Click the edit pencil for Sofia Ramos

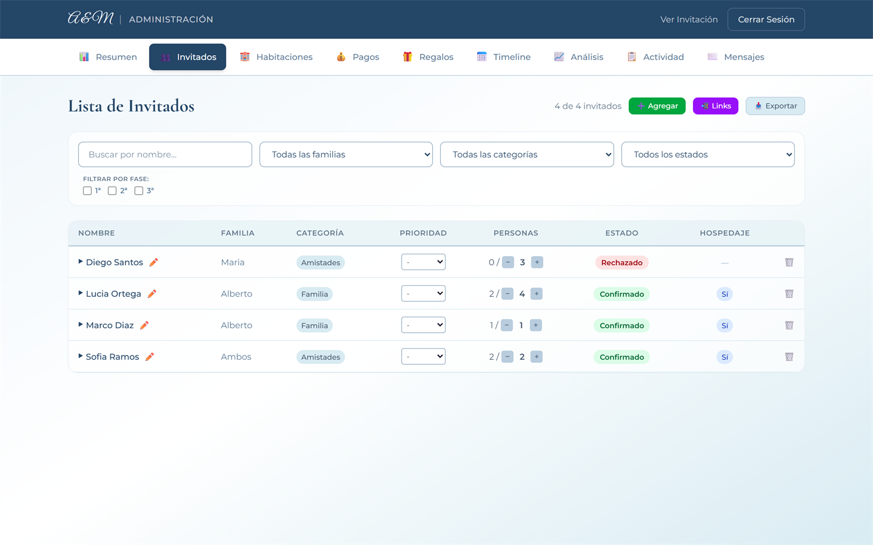(x=150, y=357)
